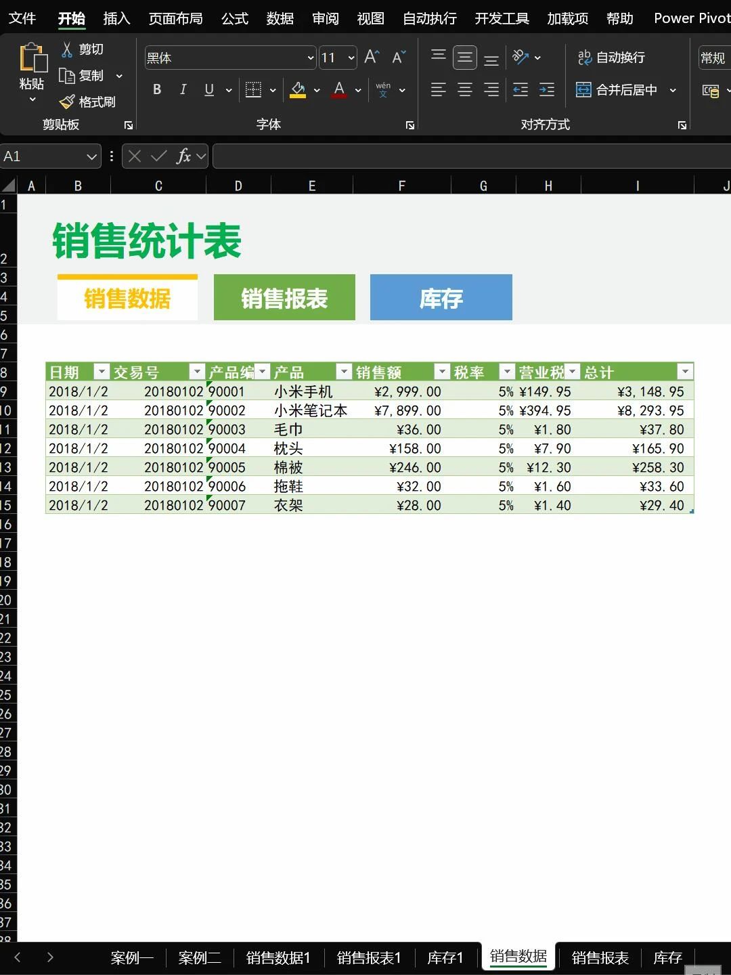Select the Format Painter brush
The height and width of the screenshot is (975, 731).
click(67, 102)
